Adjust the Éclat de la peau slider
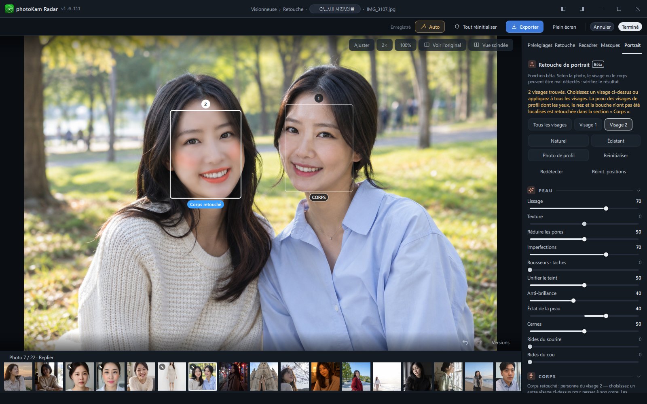The image size is (647, 404). coord(584,316)
